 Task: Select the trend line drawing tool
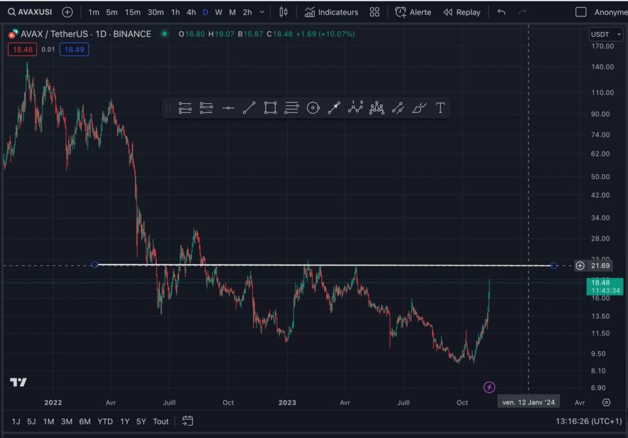pyautogui.click(x=249, y=108)
